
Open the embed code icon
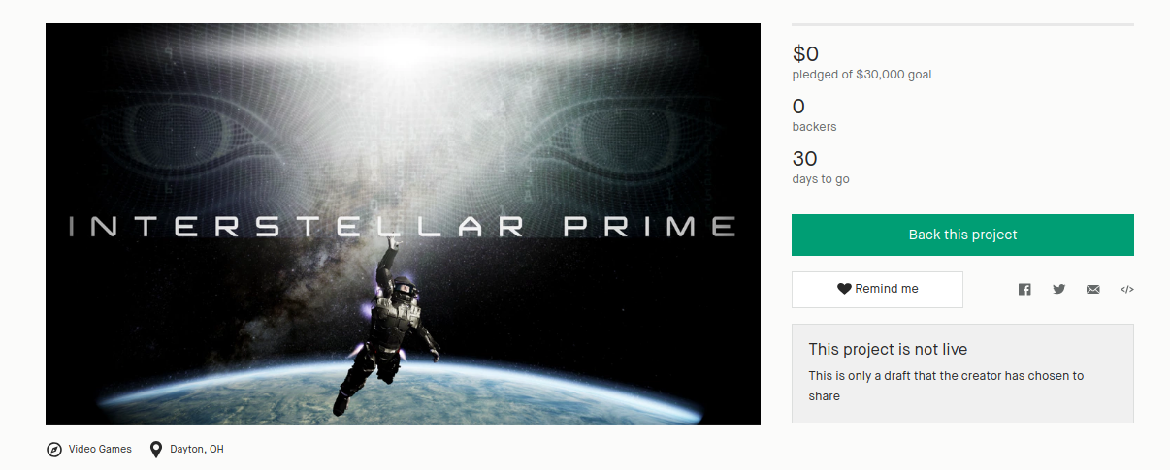(1126, 289)
